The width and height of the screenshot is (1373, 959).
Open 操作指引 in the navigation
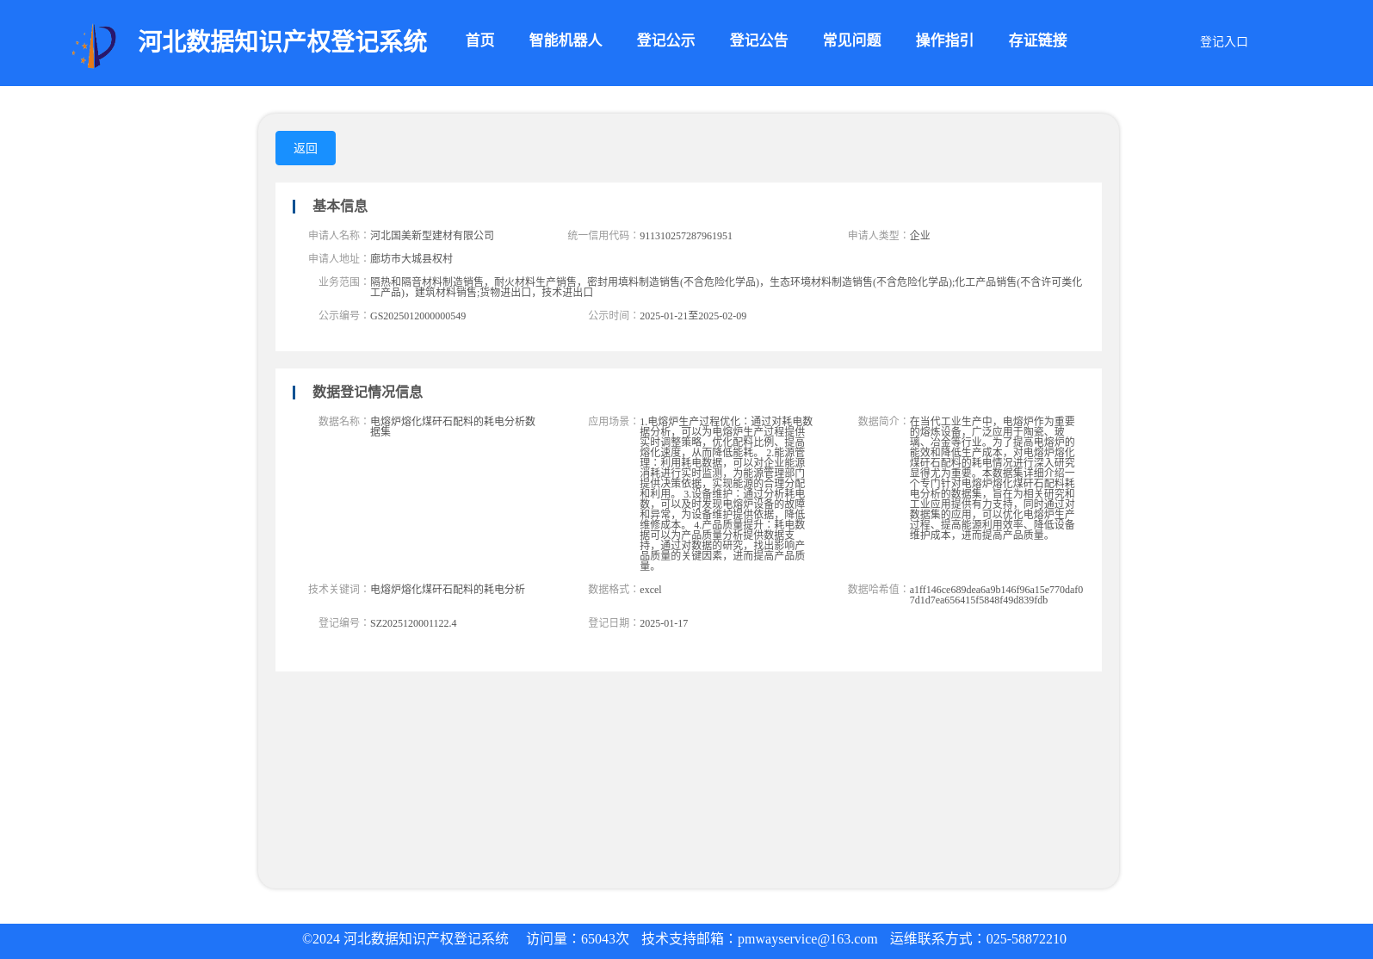pos(944,40)
